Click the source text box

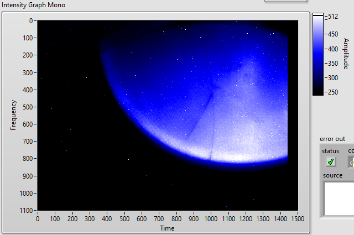[x=339, y=199]
